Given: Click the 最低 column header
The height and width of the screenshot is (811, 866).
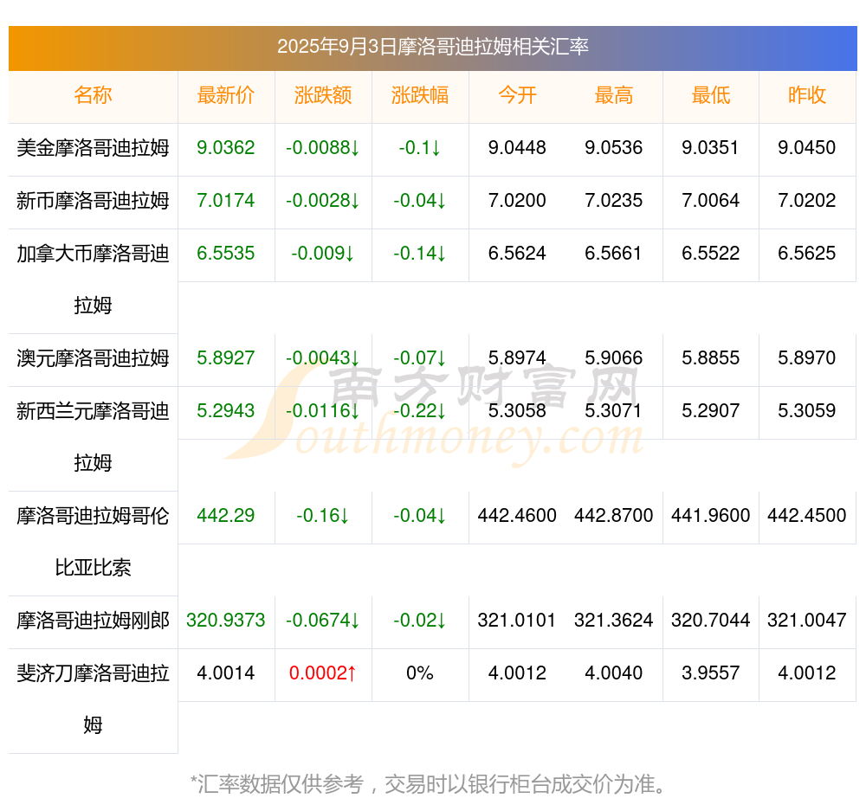Looking at the screenshot, I should [710, 95].
